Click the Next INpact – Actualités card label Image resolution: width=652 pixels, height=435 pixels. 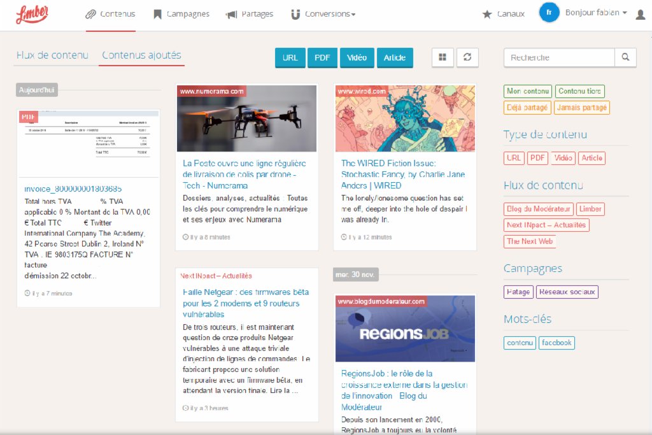pyautogui.click(x=216, y=276)
